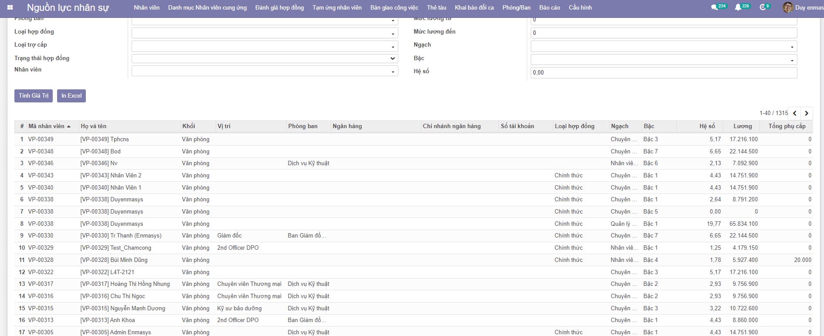This screenshot has height=336, width=824.
Task: Open the Ngạch dropdown field
Action: 663,46
